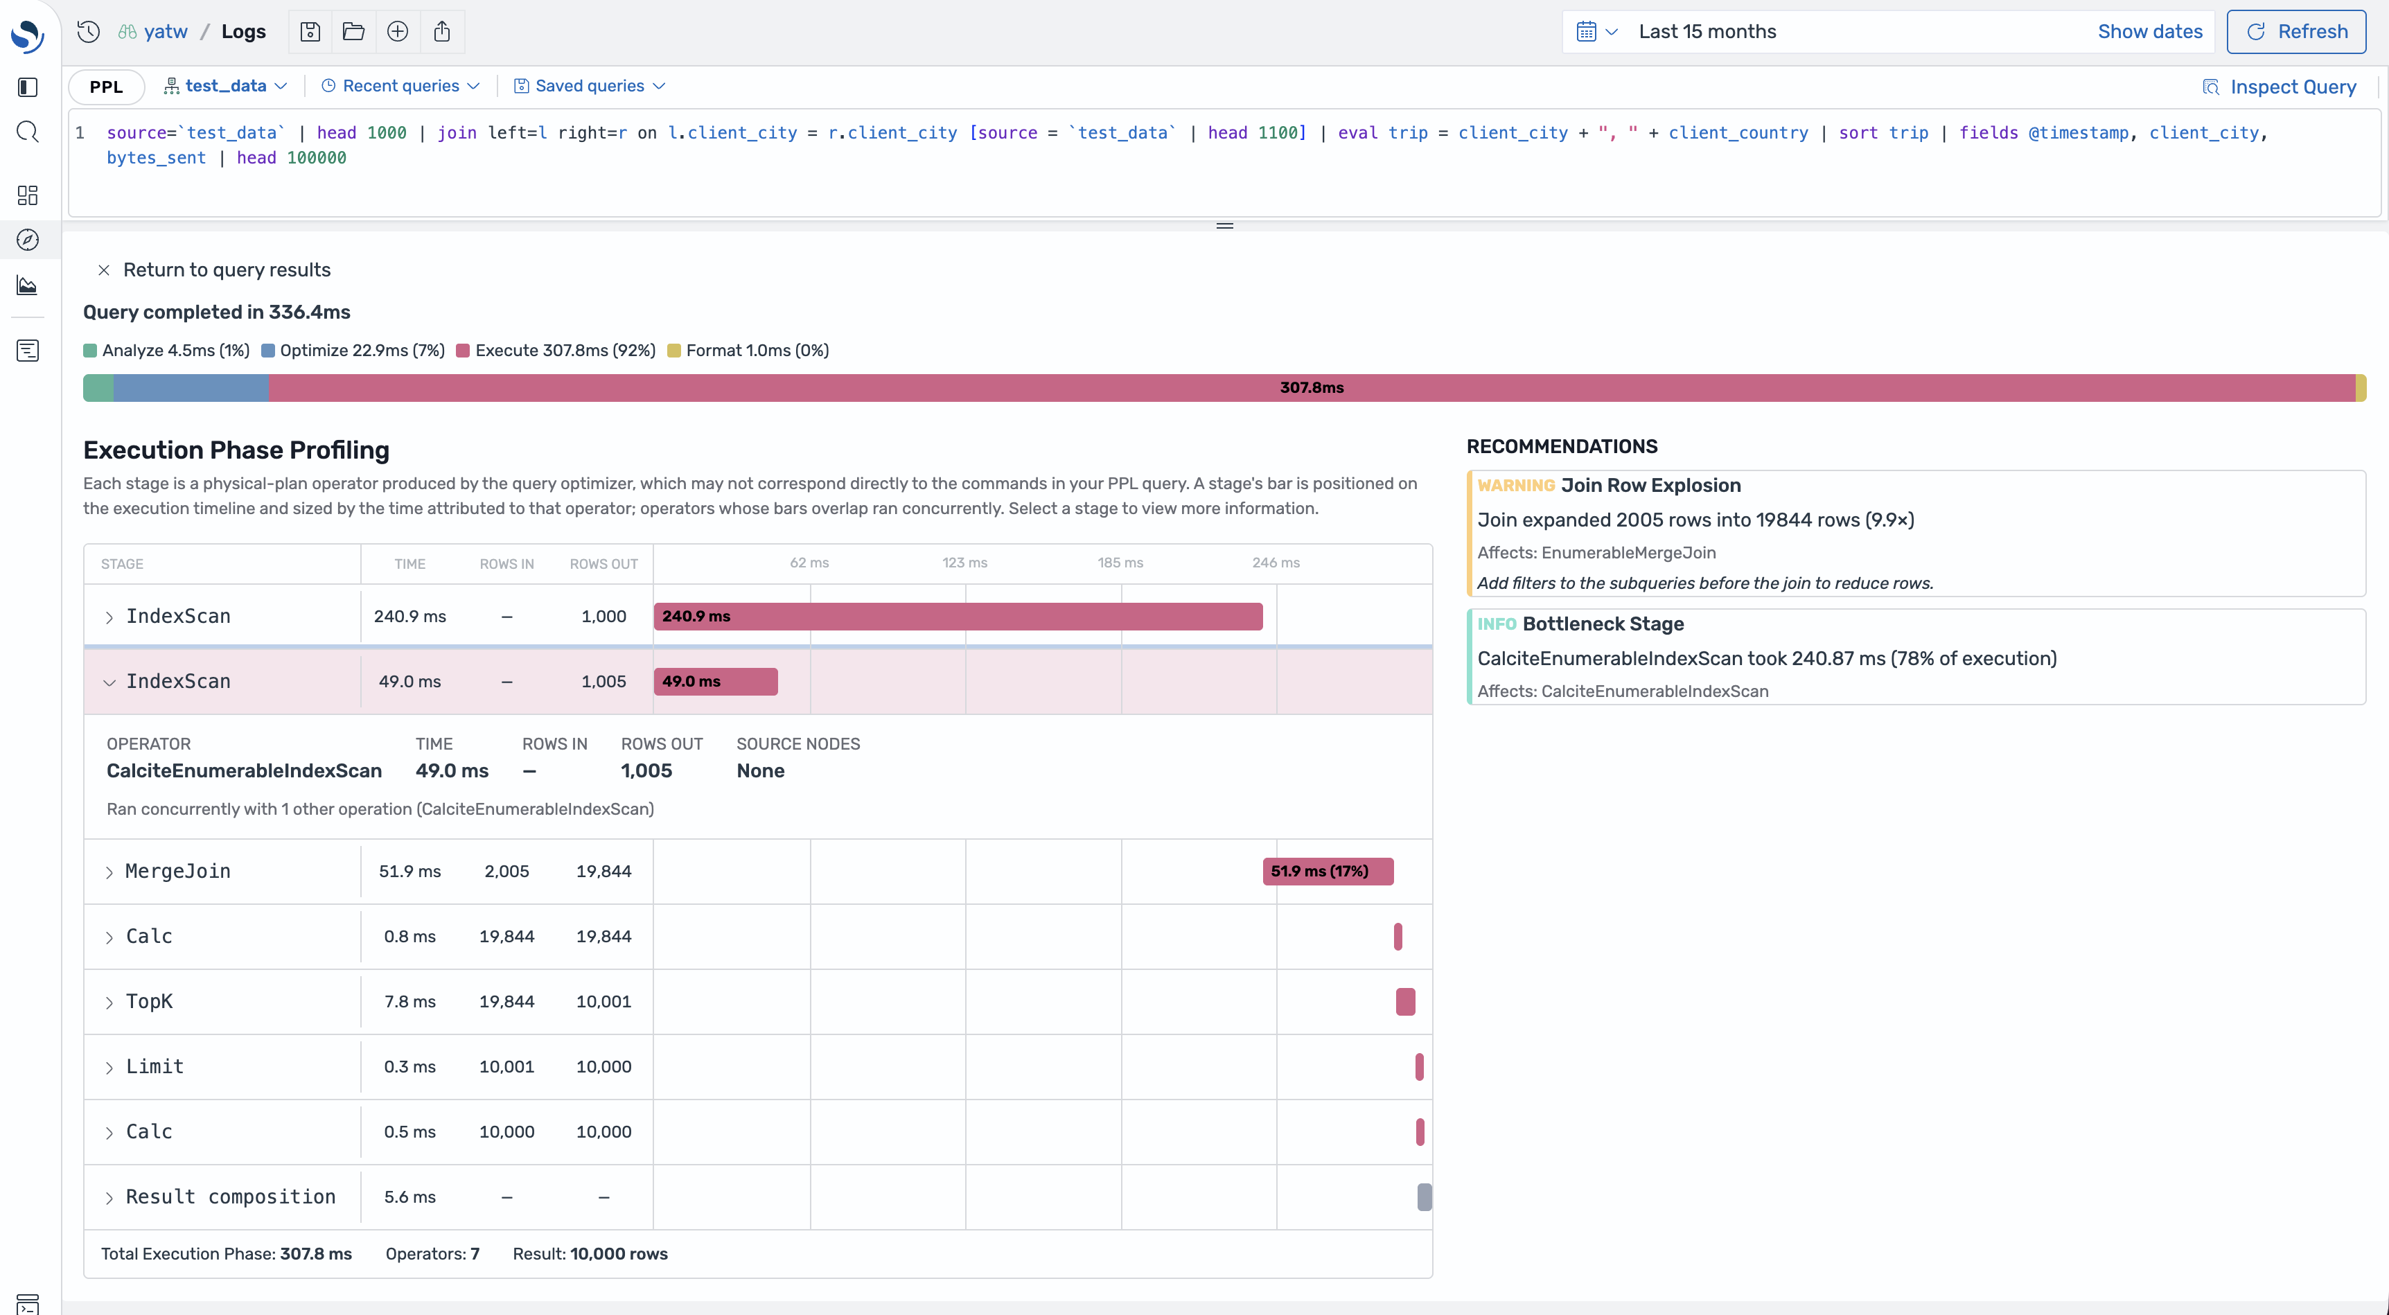This screenshot has height=1315, width=2389.
Task: Expand the Result composition row
Action: (x=109, y=1197)
